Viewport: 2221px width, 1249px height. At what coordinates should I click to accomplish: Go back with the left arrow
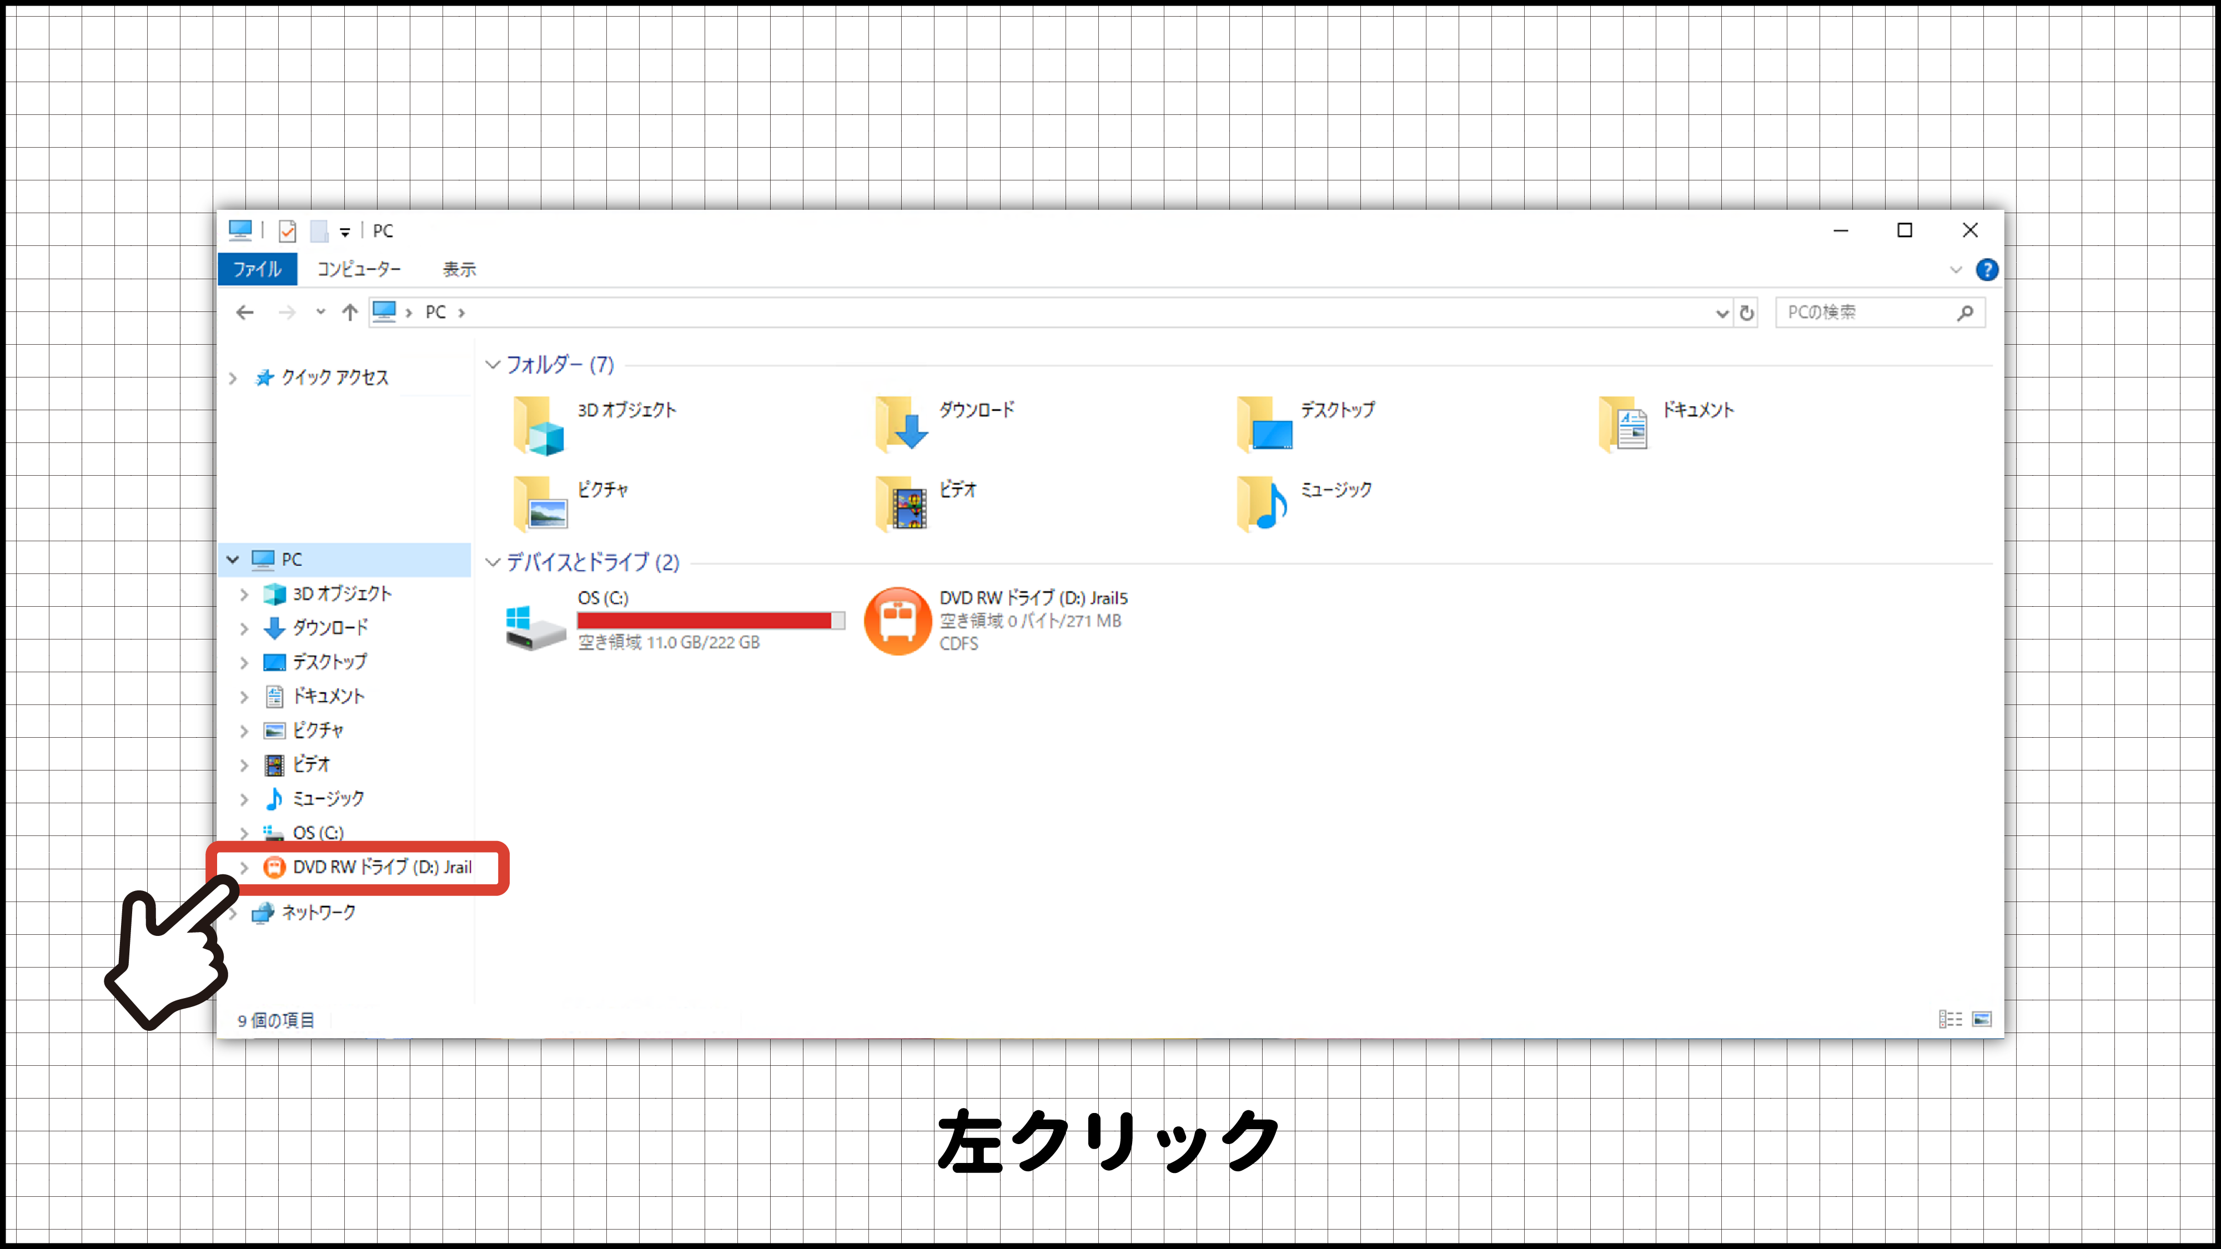245,312
